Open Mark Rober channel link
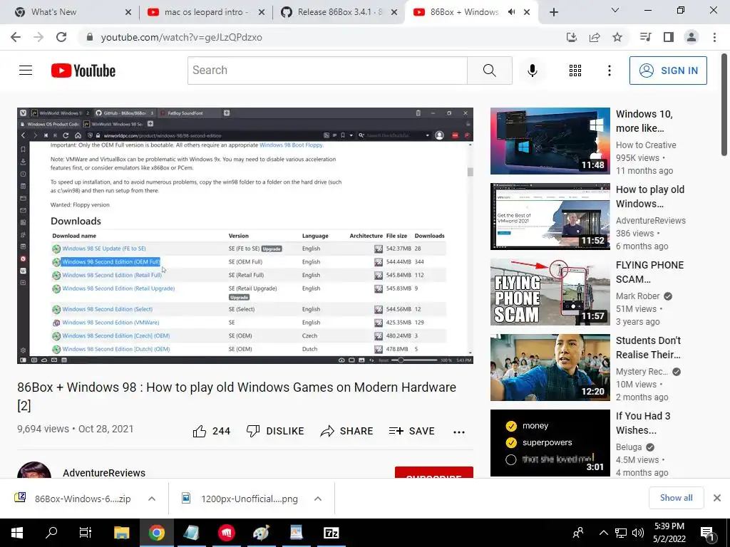Screen dimensions: 730x547 (x=638, y=296)
